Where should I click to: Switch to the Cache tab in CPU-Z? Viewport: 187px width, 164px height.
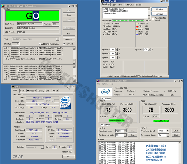tap(23, 91)
